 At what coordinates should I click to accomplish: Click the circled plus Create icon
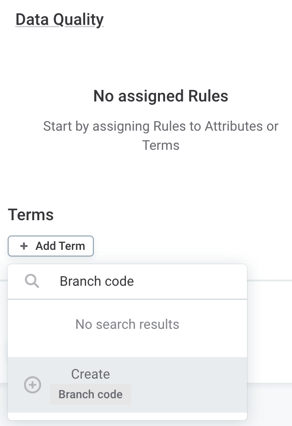33,385
